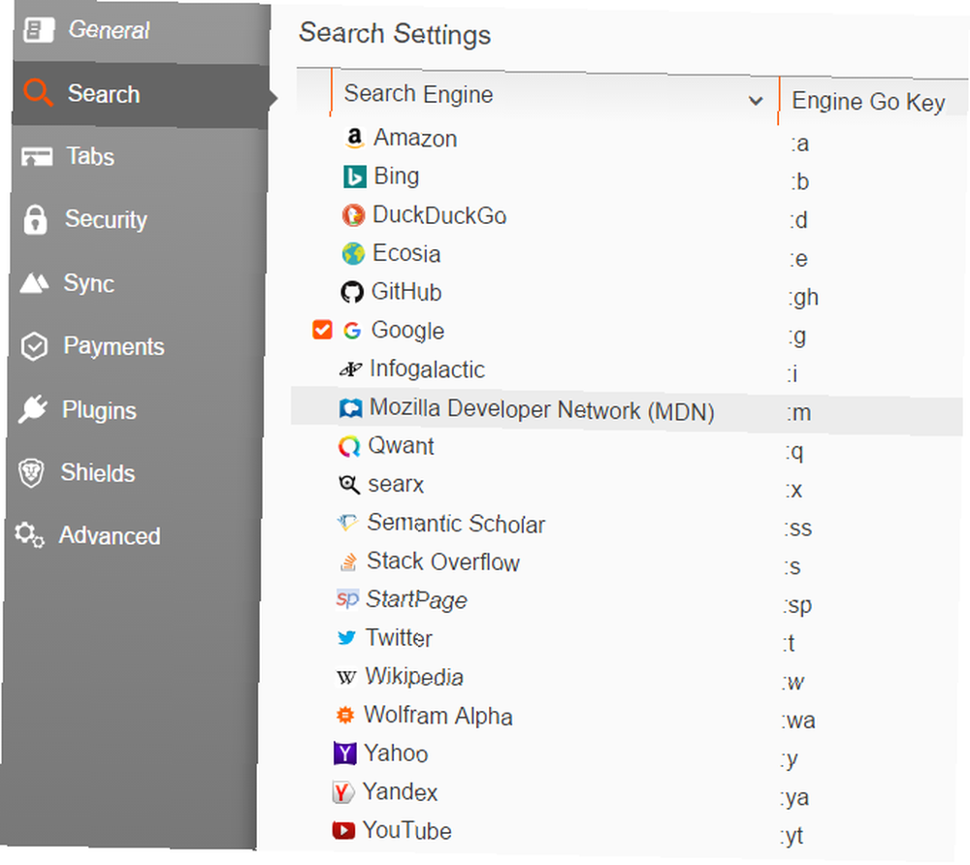This screenshot has width=970, height=865.
Task: Go to the Security settings section
Action: (139, 220)
